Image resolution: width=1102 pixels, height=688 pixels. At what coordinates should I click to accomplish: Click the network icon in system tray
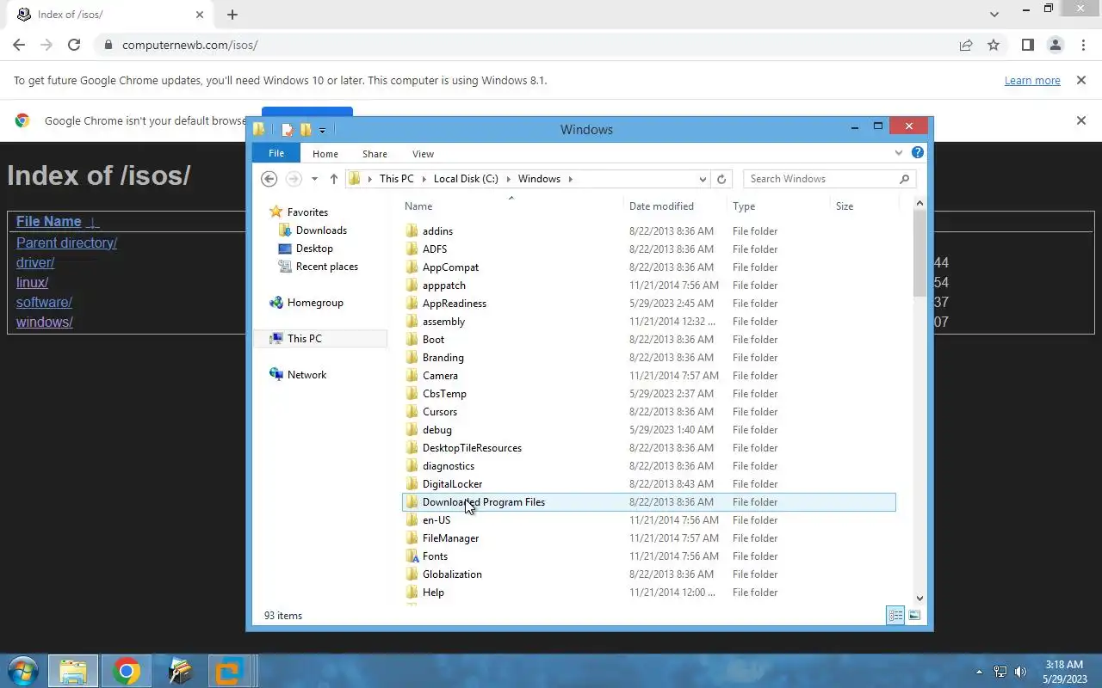(1000, 672)
